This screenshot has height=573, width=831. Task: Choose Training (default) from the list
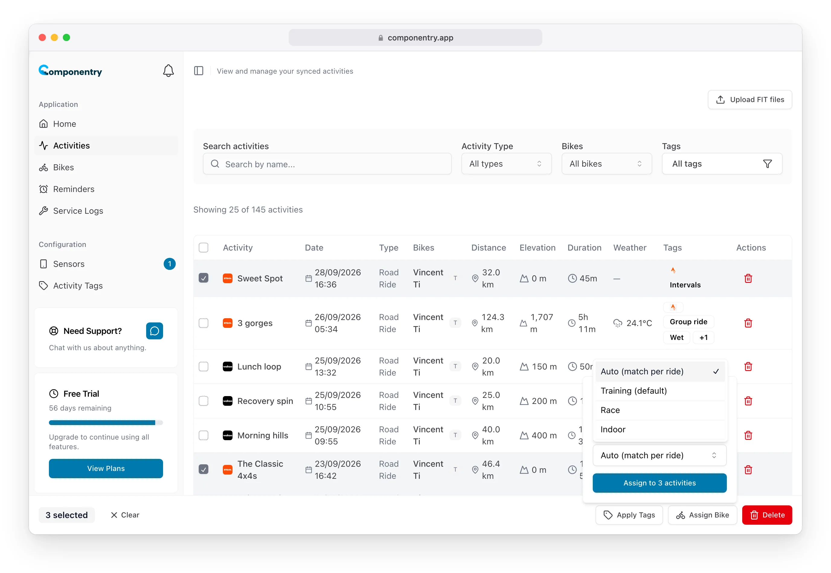coord(659,391)
